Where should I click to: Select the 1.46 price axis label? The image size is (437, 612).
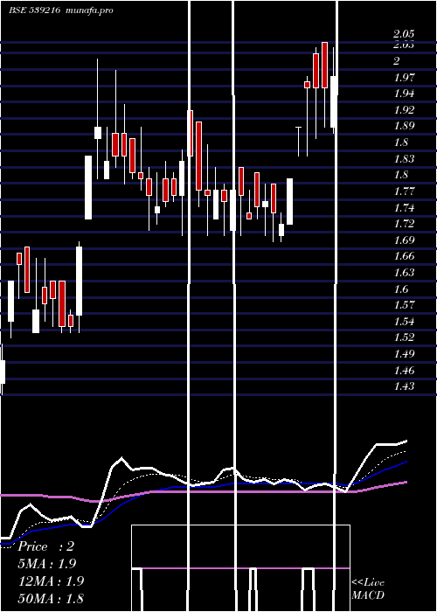tap(404, 371)
